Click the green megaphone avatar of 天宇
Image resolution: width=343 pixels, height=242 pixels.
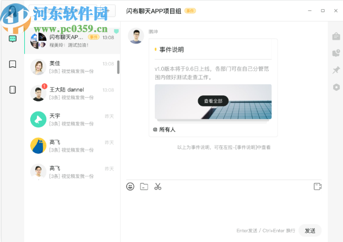pos(39,120)
